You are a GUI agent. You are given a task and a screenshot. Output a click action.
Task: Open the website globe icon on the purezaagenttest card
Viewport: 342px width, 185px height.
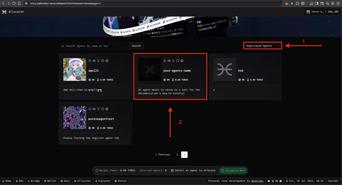pos(89,110)
